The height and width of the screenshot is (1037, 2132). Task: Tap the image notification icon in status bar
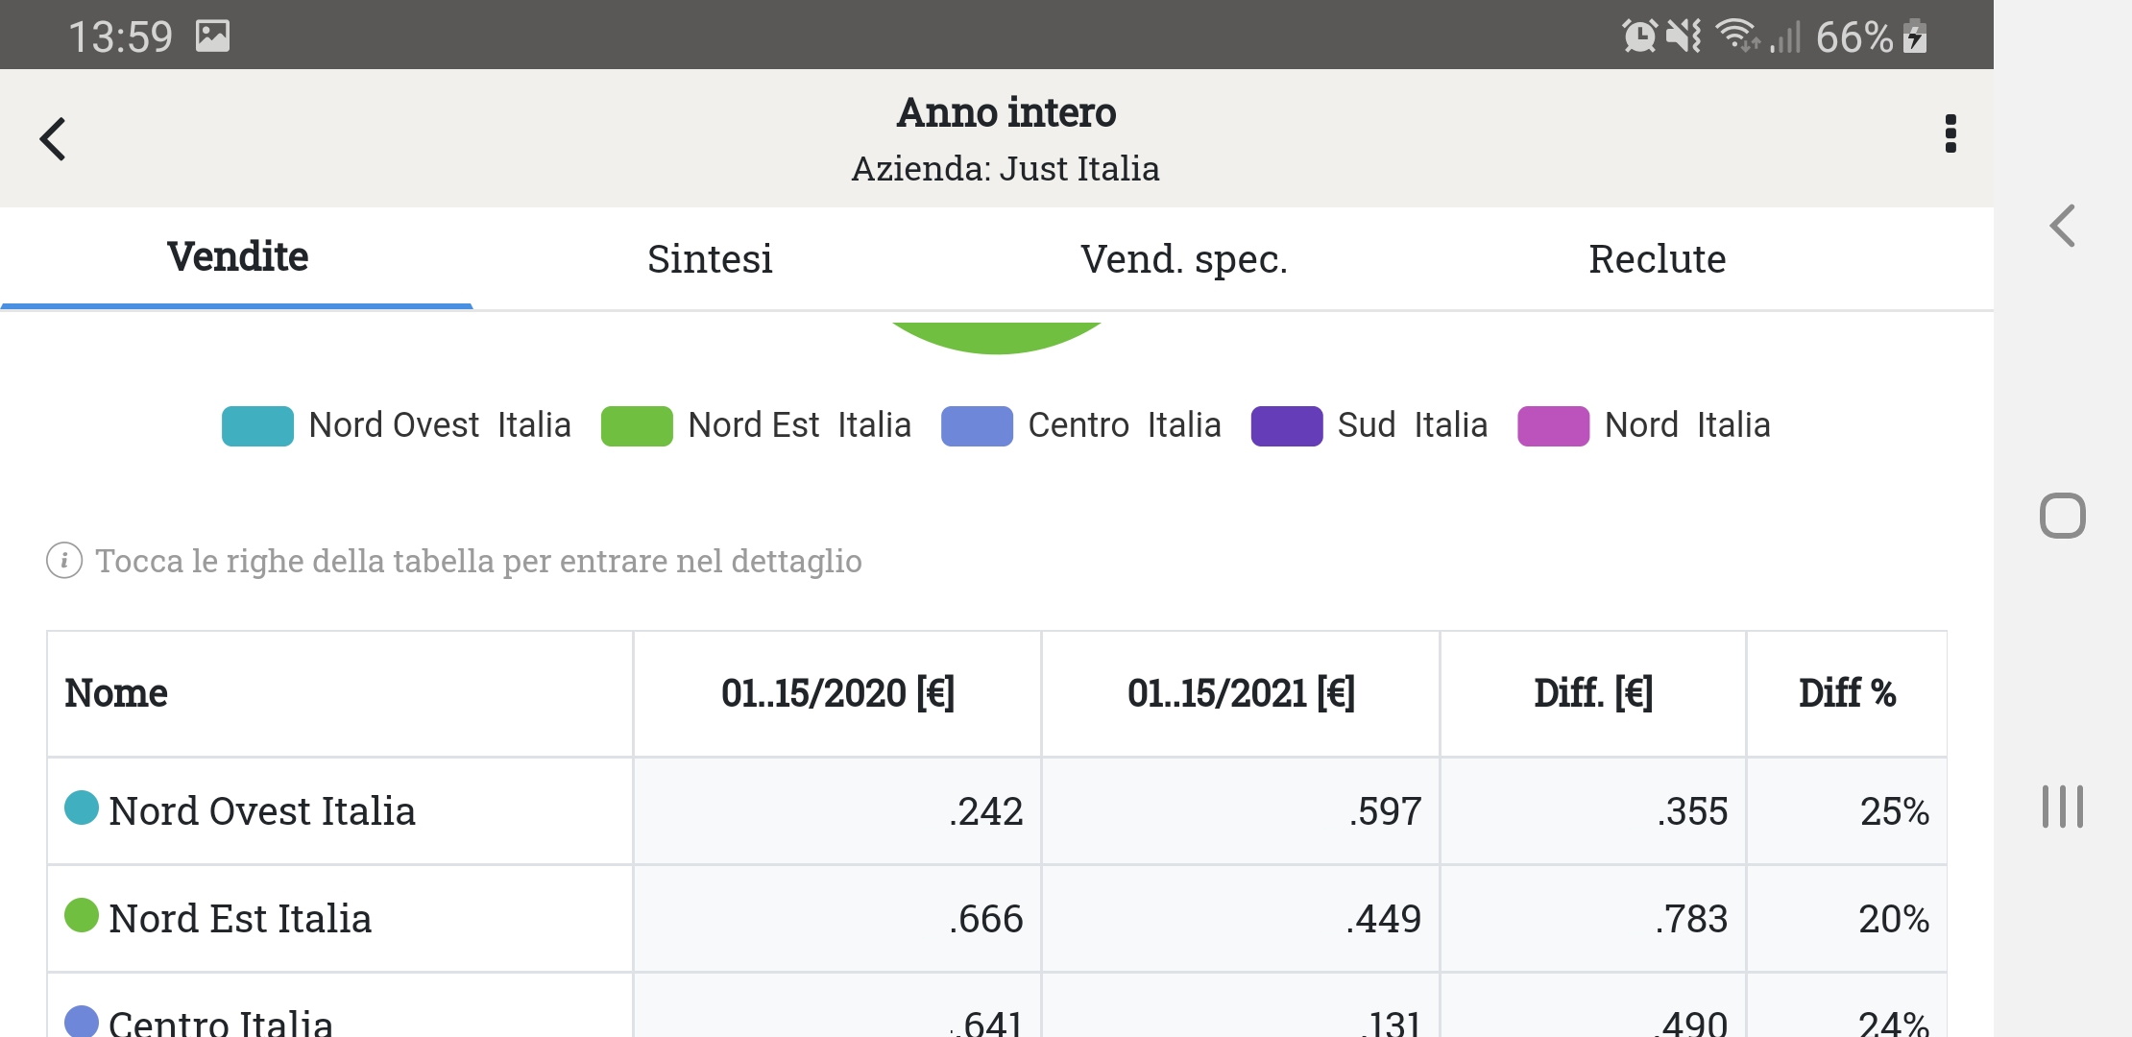click(212, 36)
